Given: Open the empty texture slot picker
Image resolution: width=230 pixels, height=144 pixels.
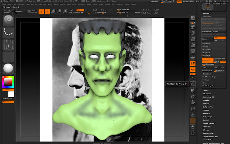Looking at the screenshot, I should click(8, 57).
